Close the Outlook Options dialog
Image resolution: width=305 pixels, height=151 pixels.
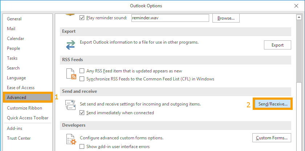coord(296,6)
